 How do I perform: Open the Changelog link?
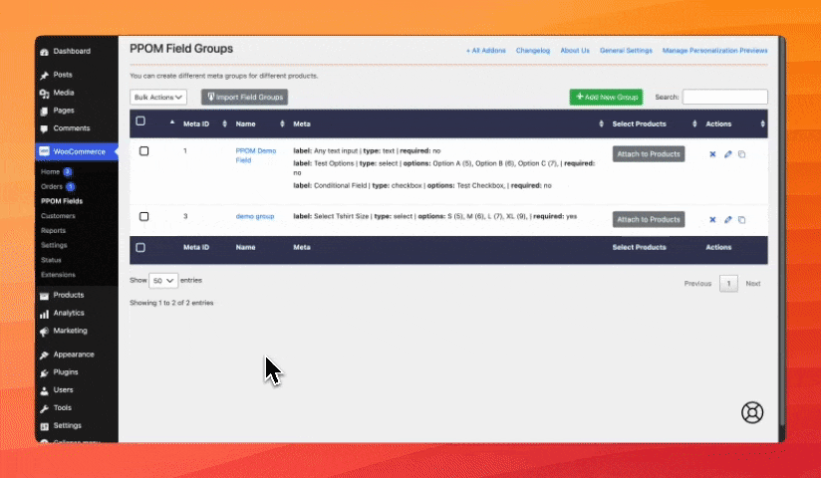coord(533,51)
